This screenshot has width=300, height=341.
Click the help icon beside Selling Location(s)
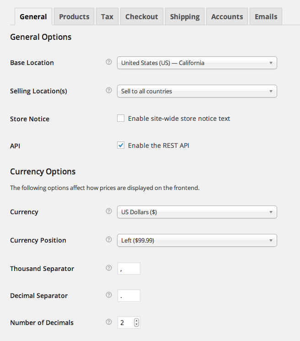[109, 91]
